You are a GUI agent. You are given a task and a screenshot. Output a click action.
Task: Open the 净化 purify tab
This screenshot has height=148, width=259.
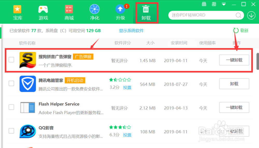click(x=95, y=12)
